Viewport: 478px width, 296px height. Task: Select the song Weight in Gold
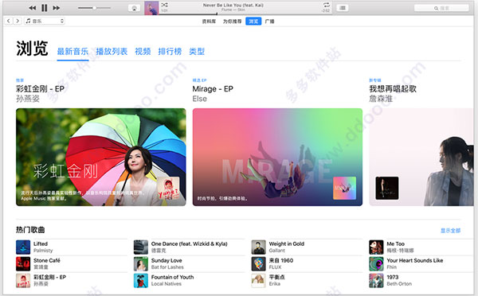coord(287,244)
